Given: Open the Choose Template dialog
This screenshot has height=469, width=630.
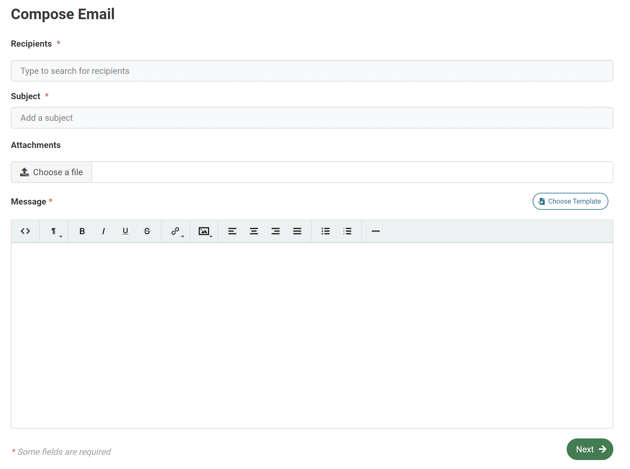Looking at the screenshot, I should click(x=570, y=201).
